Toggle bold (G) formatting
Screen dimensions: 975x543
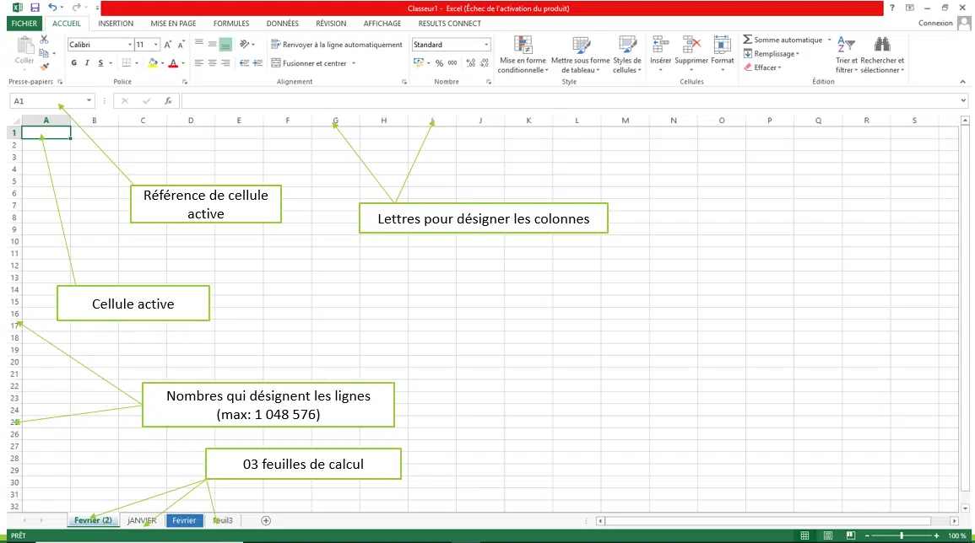pyautogui.click(x=74, y=62)
